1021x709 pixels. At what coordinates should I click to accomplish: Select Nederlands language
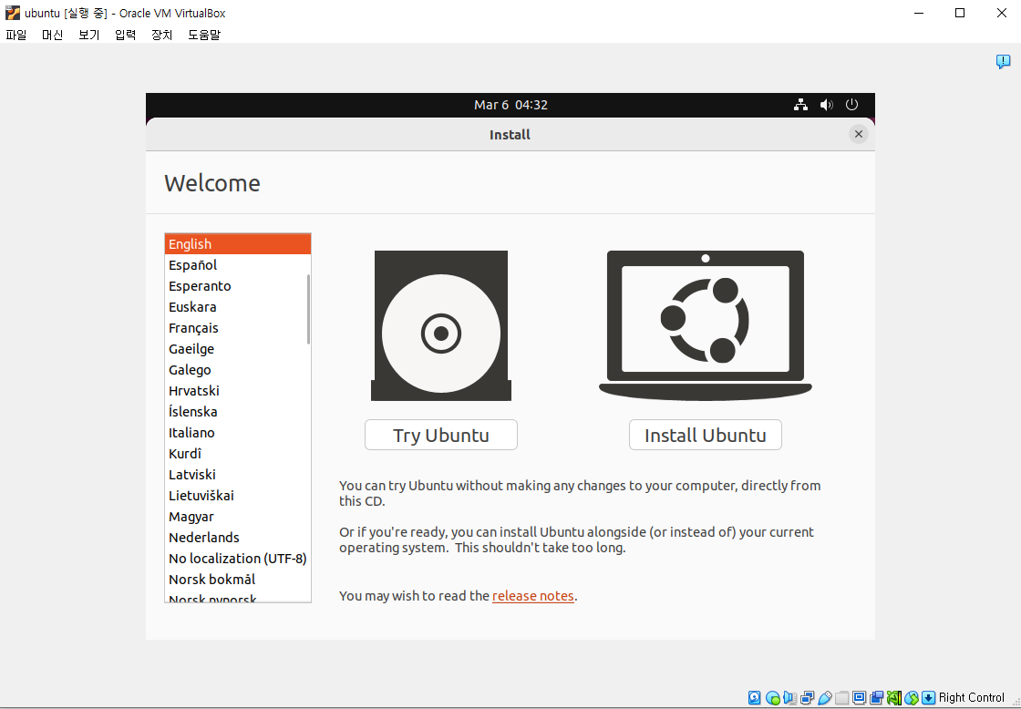(x=238, y=537)
